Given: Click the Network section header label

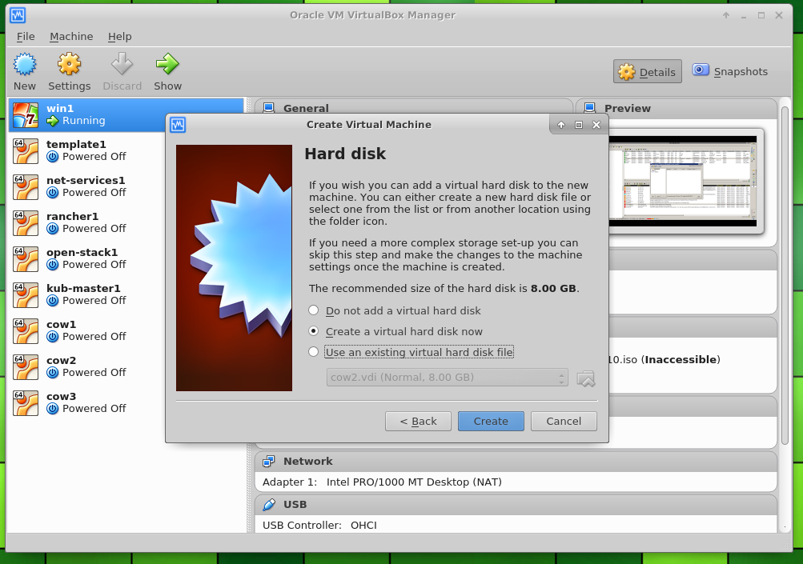Looking at the screenshot, I should click(x=307, y=461).
